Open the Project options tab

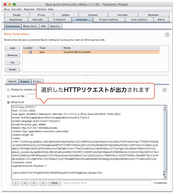point(109,20)
